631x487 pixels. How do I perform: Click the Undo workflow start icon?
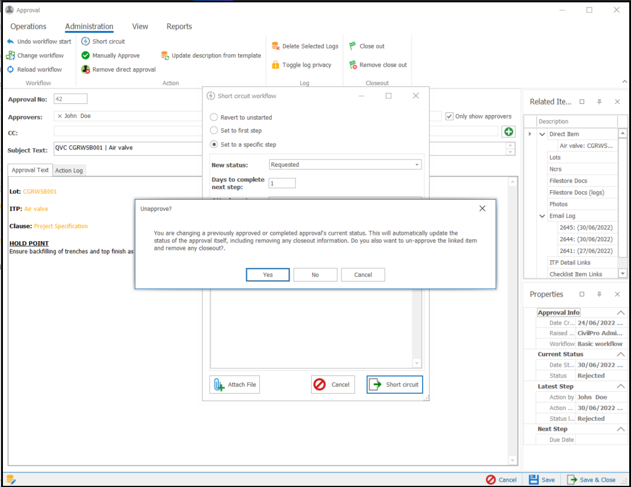11,41
